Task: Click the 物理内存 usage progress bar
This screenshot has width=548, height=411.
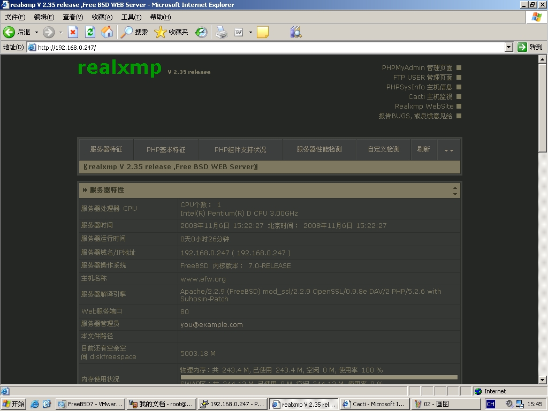Action: [319, 377]
